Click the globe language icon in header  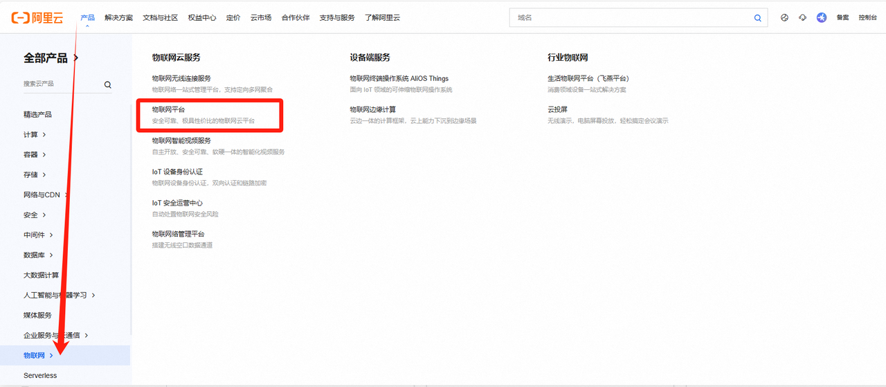[x=784, y=18]
